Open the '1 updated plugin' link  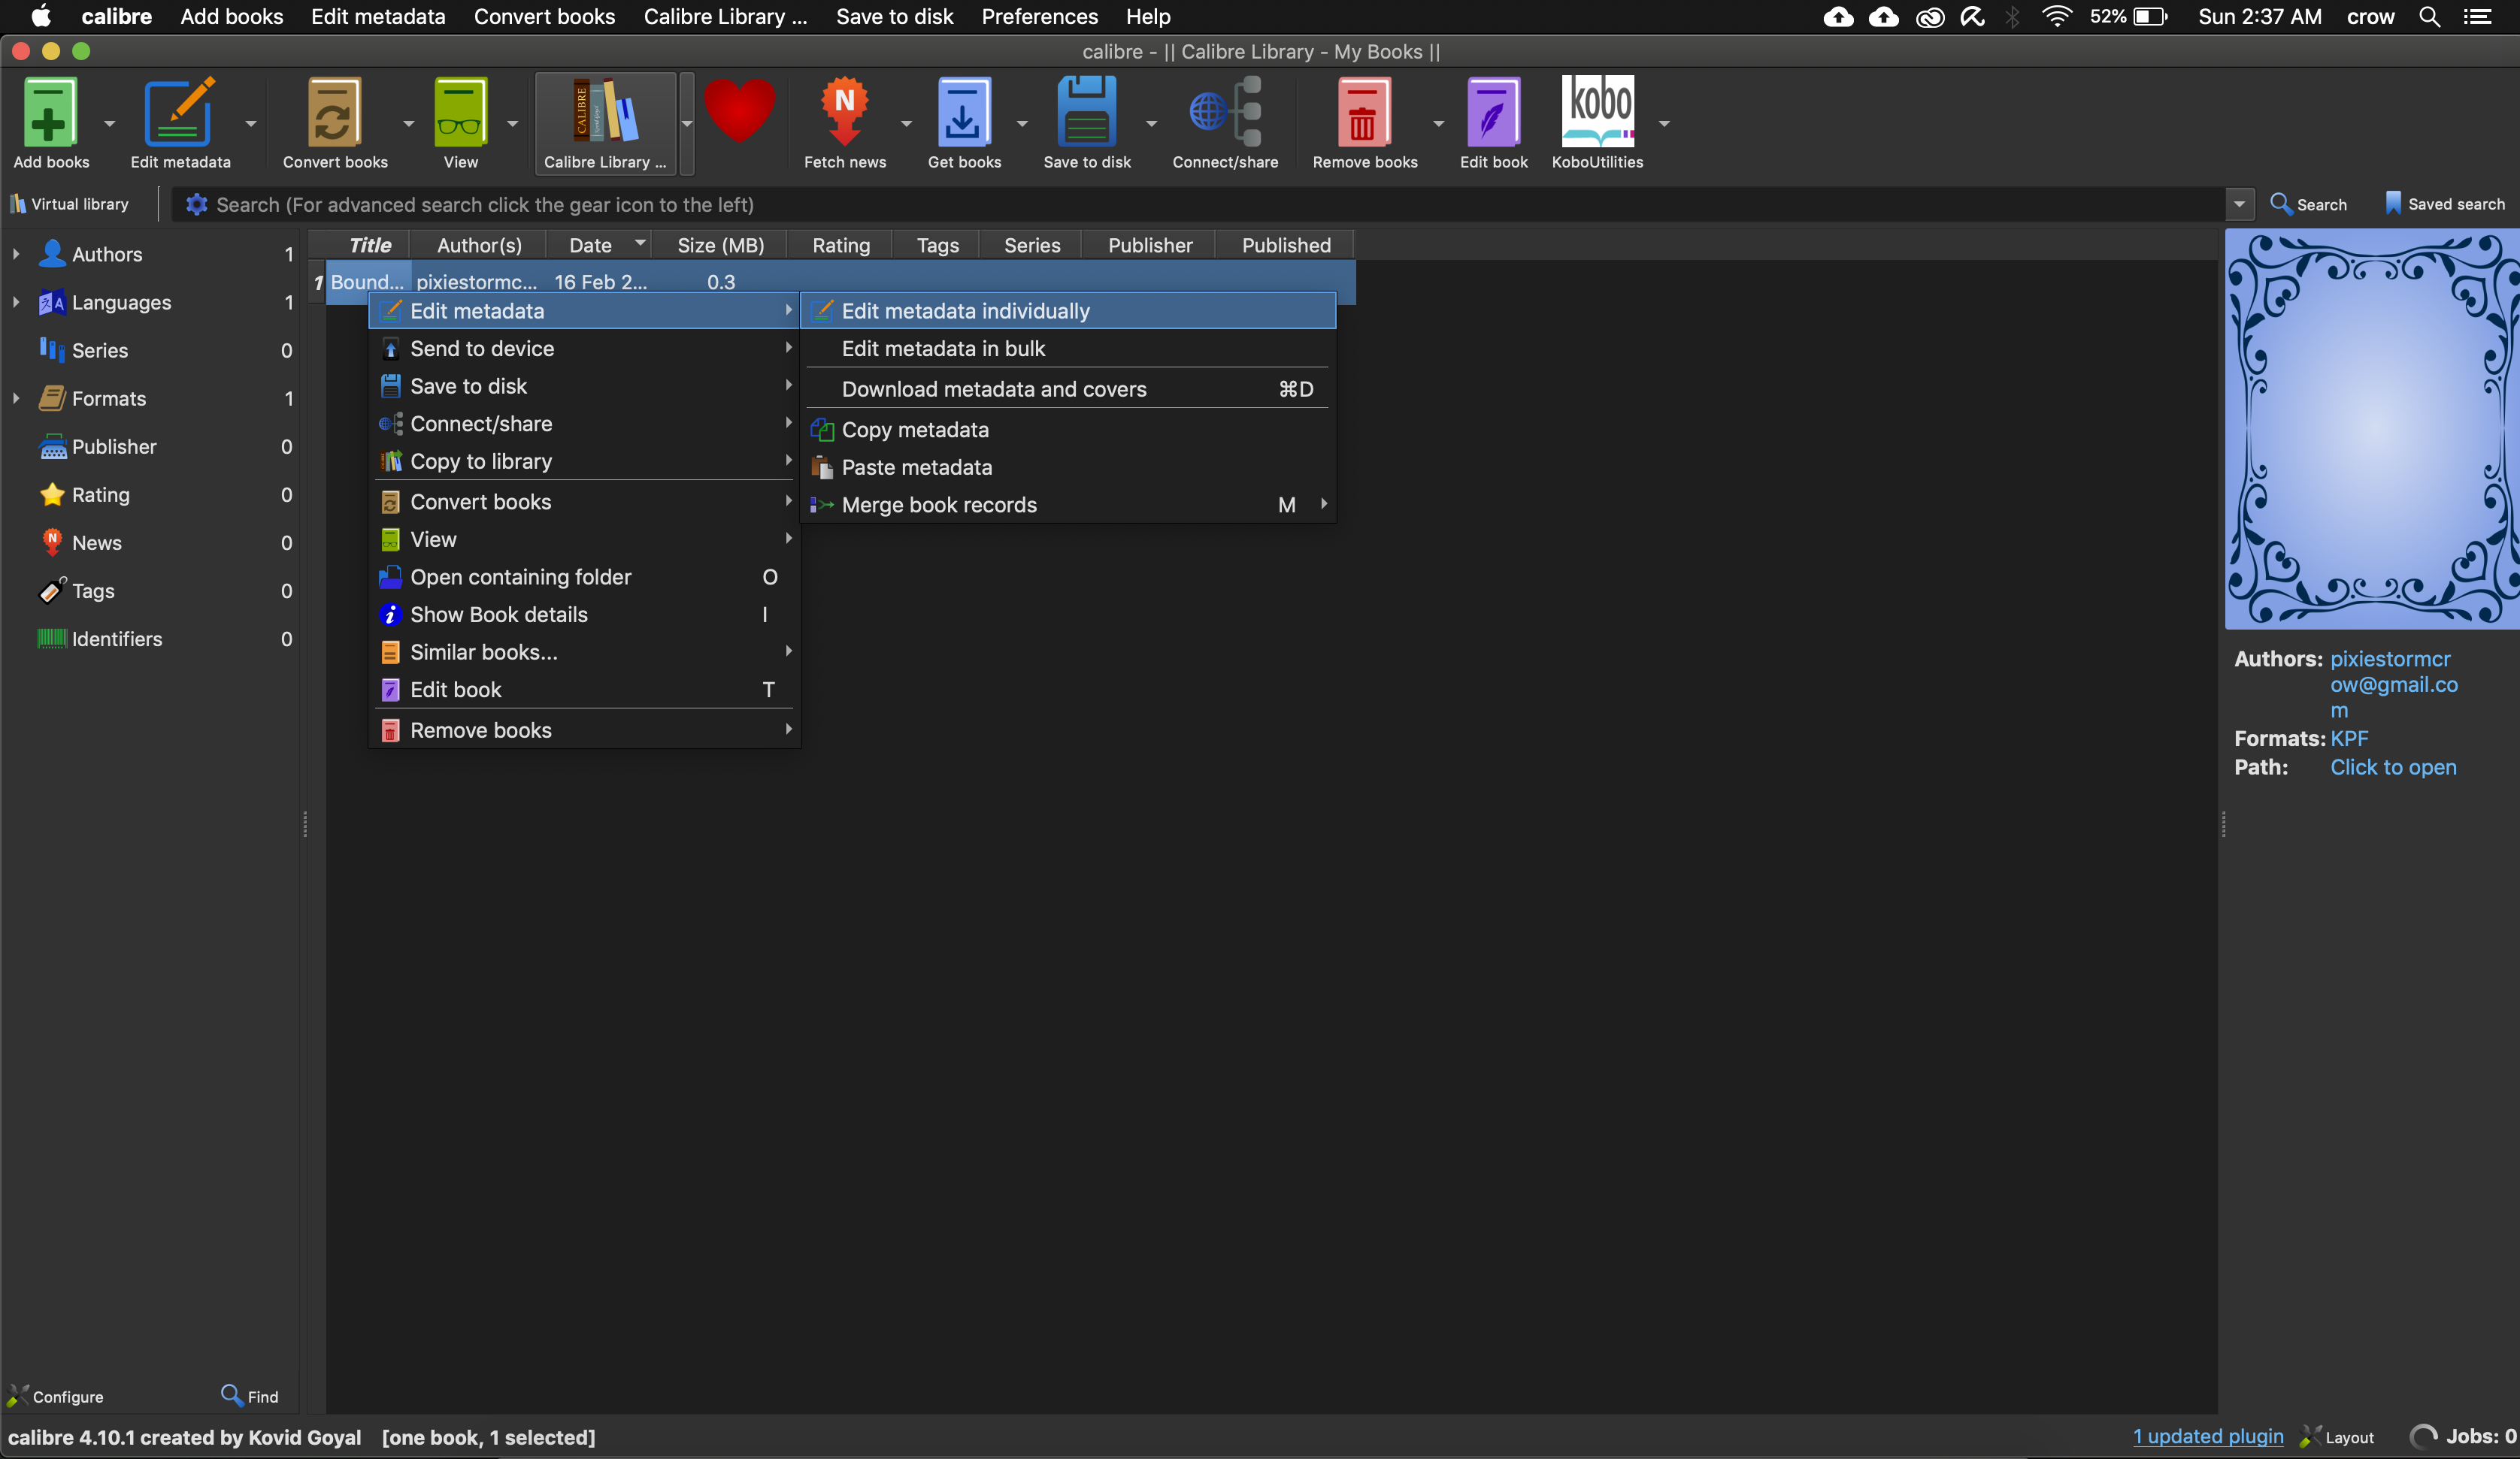tap(2207, 1436)
